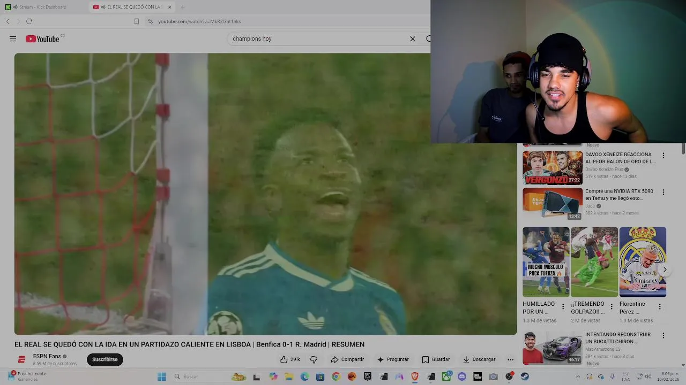View site information icon in the address bar
686x385 pixels.
click(151, 21)
